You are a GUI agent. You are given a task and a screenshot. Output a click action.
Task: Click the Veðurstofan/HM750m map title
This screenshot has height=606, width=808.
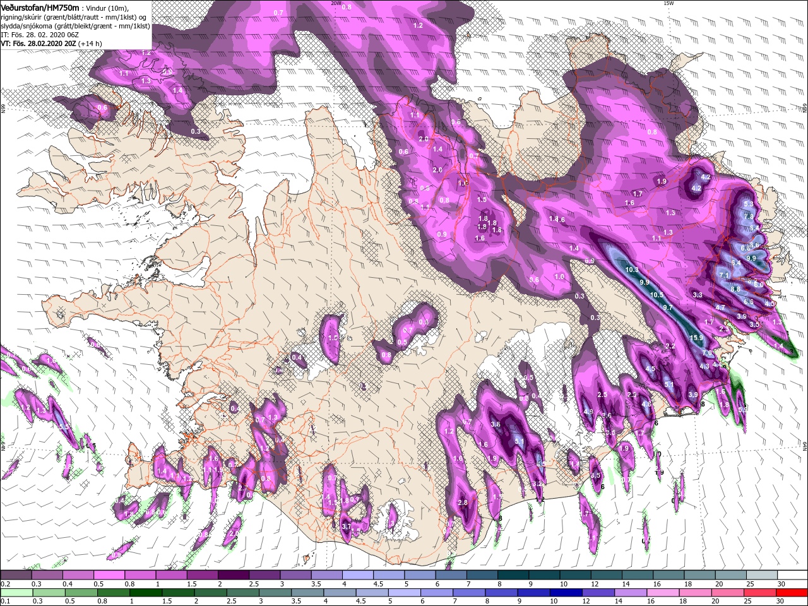(40, 7)
